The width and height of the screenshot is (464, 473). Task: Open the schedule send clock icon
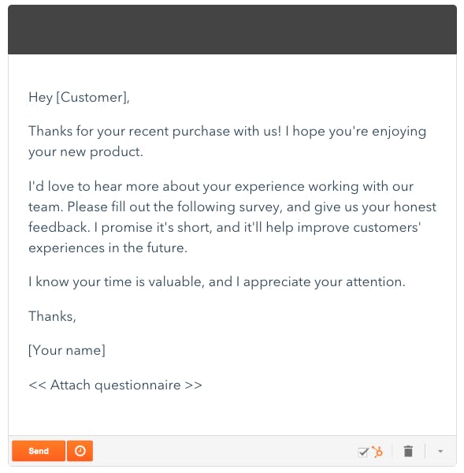click(80, 451)
